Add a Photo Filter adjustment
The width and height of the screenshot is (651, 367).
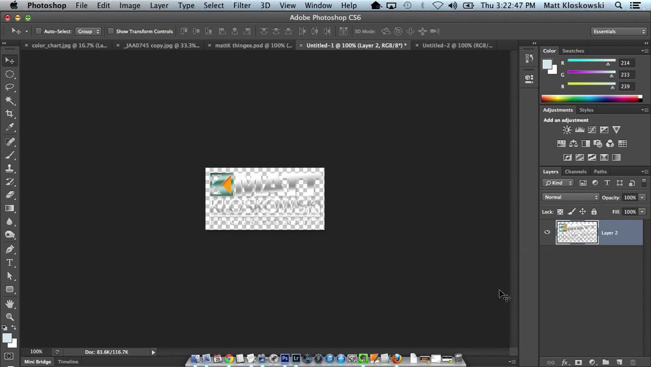click(598, 144)
